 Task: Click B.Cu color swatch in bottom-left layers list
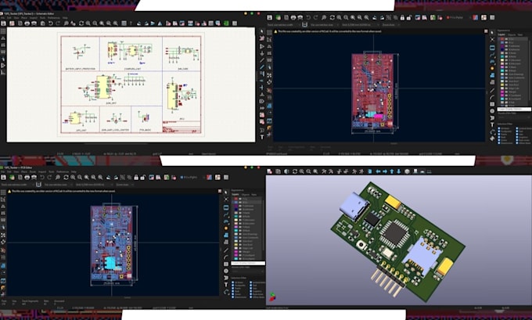click(x=235, y=202)
